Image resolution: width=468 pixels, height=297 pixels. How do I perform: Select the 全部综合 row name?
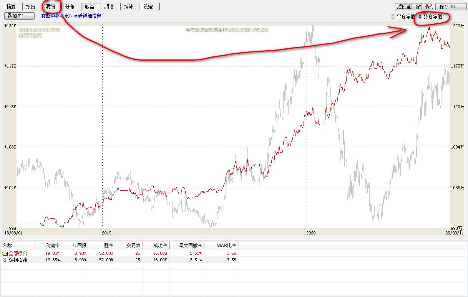coord(18,253)
